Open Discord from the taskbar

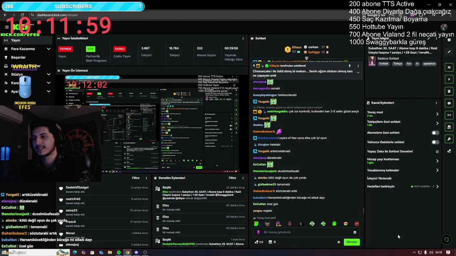[136, 252]
